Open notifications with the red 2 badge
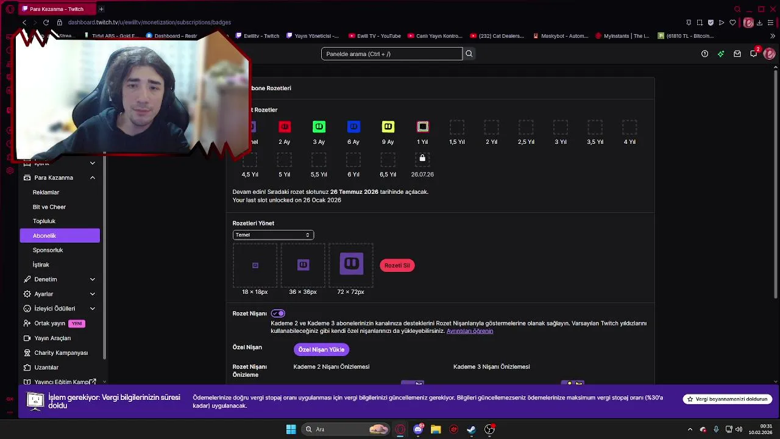This screenshot has height=439, width=780. (754, 53)
